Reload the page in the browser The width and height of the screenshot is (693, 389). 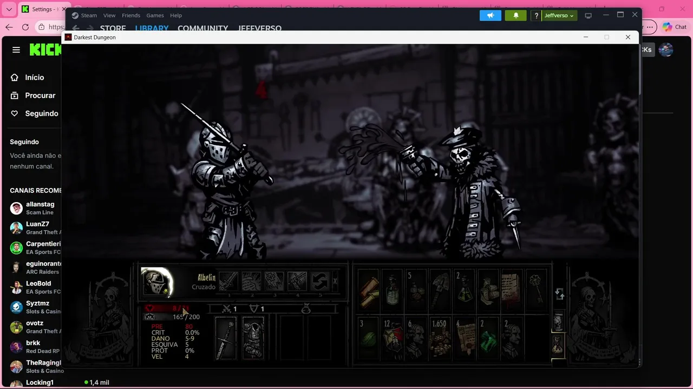25,27
